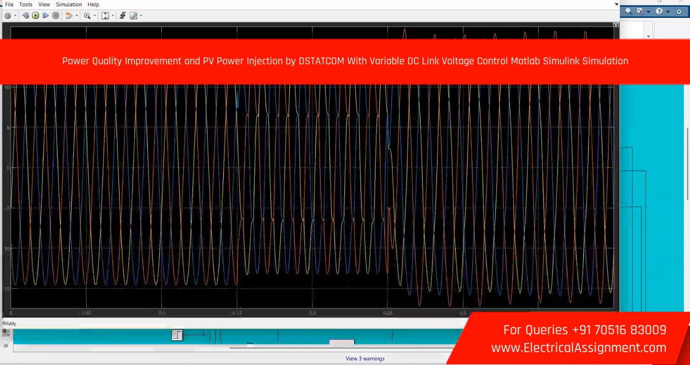Image resolution: width=690 pixels, height=365 pixels.
Task: Open the combo box arrow below blue toolbar
Action: click(648, 36)
